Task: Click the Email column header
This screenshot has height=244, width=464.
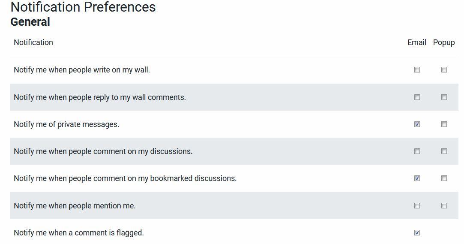Action: [x=416, y=42]
